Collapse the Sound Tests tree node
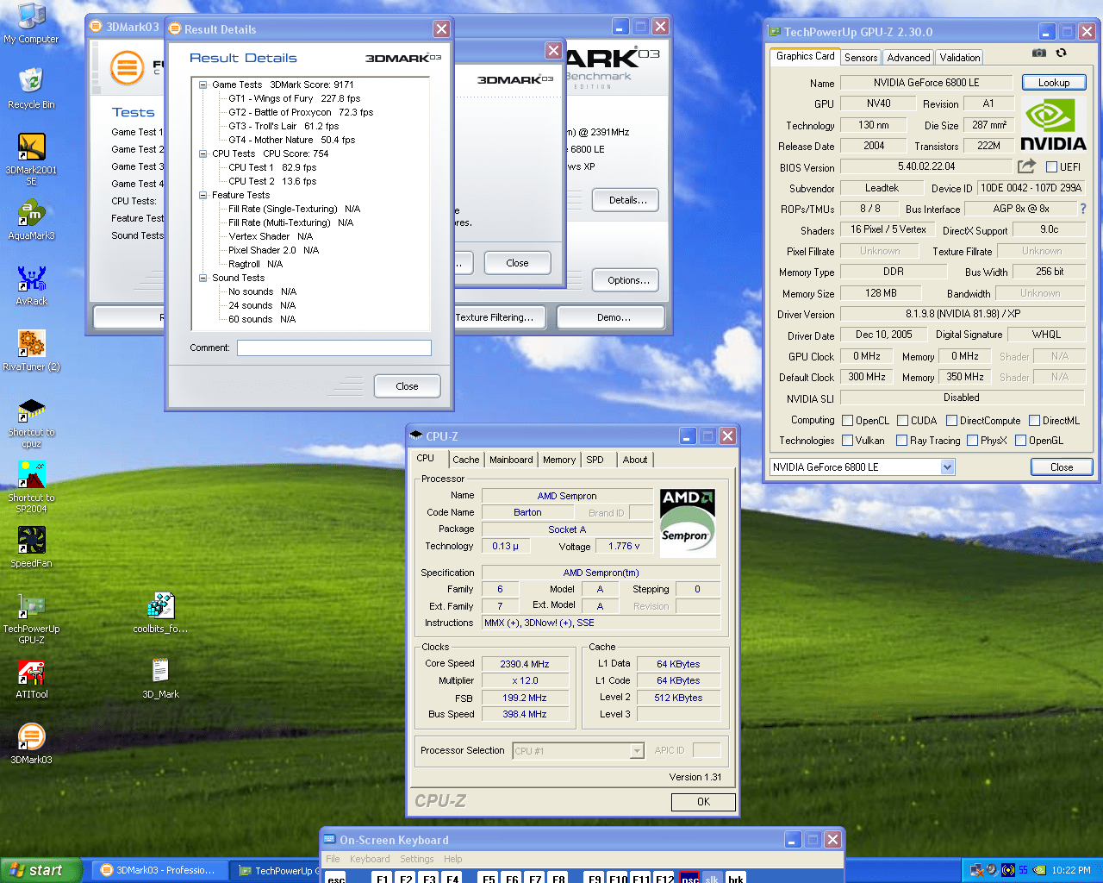Viewport: 1103px width, 883px height. [203, 278]
